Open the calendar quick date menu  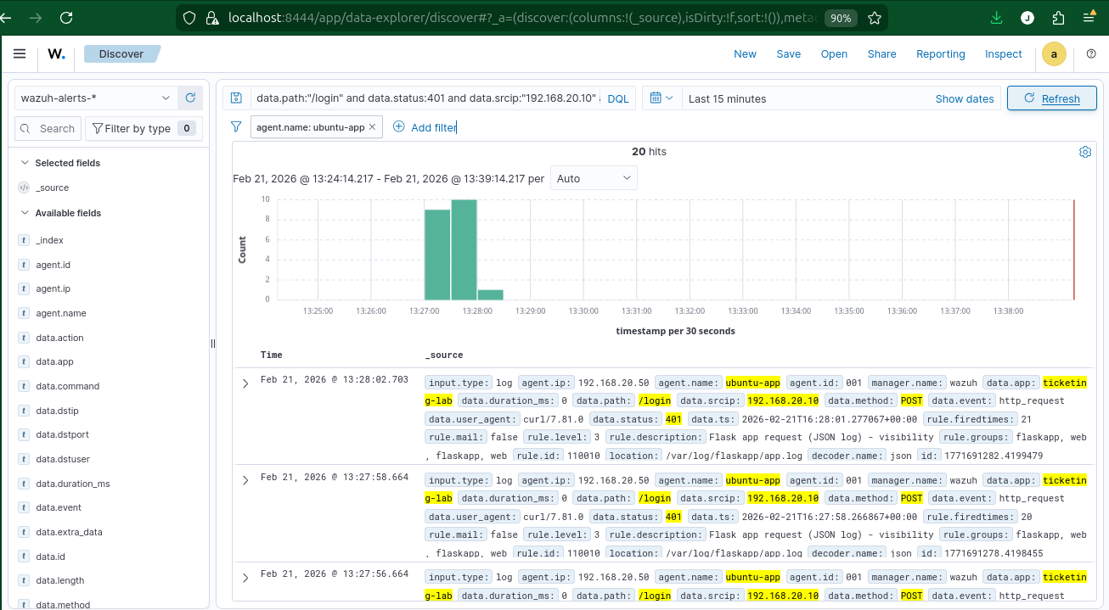pos(661,98)
